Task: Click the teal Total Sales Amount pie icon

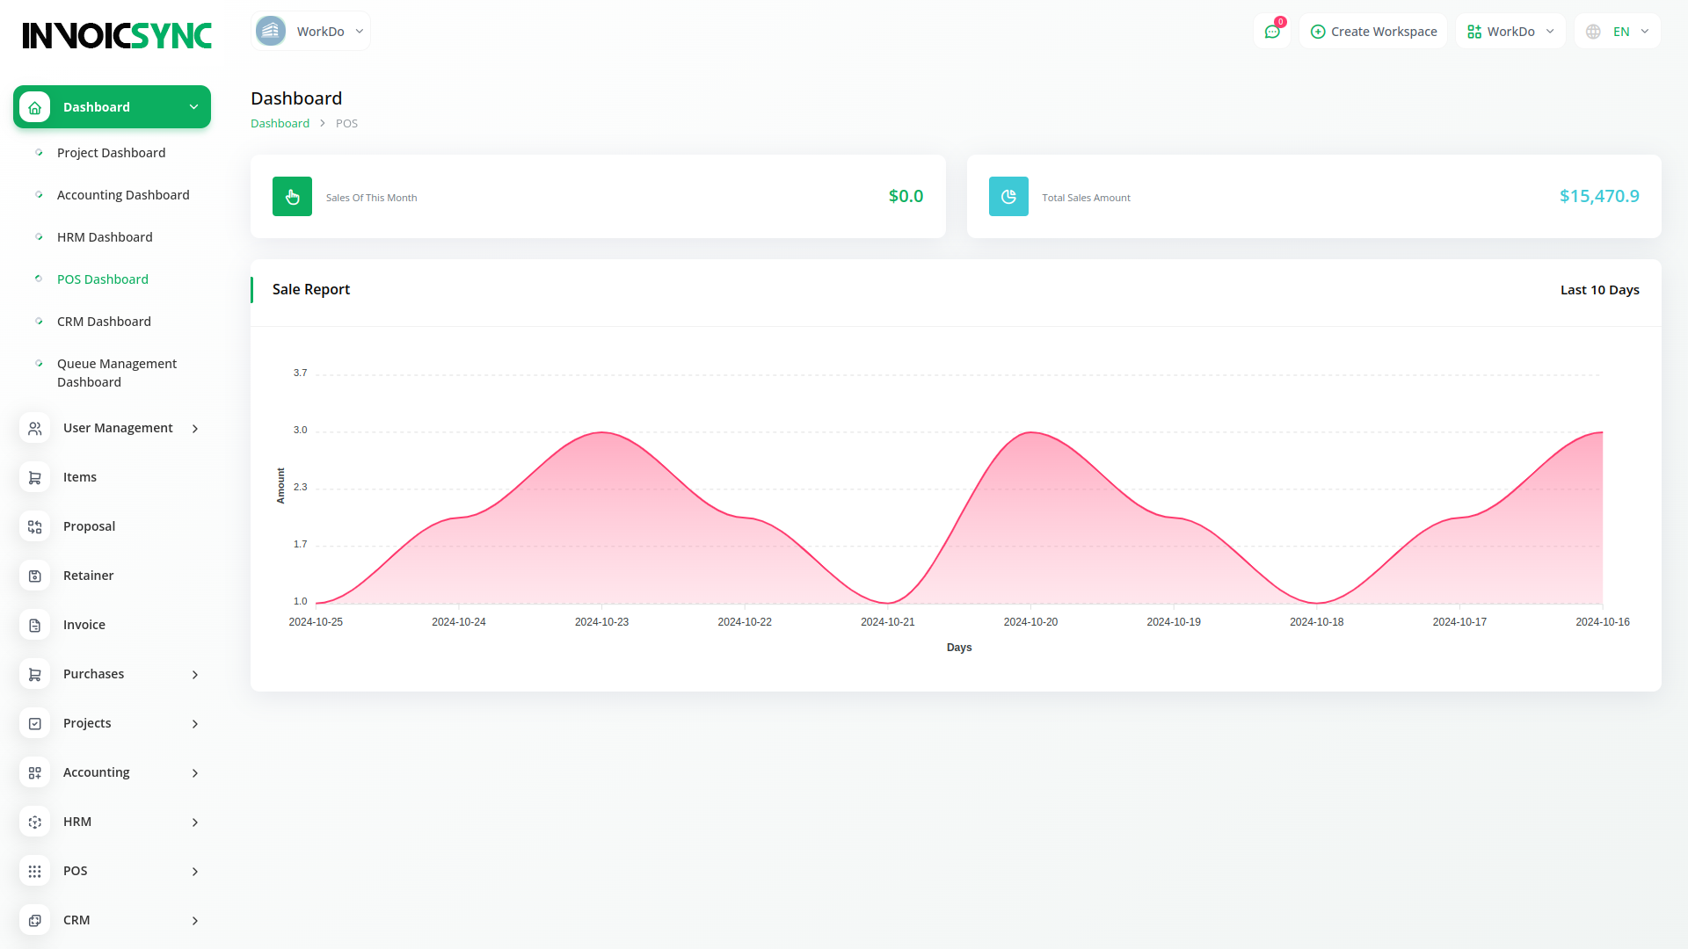Action: coord(1008,197)
